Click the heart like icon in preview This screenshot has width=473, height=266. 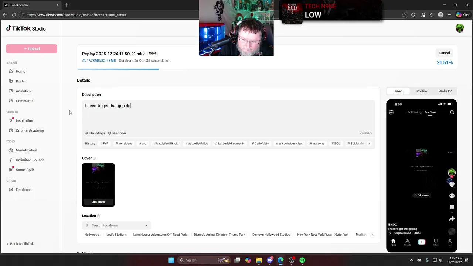(x=452, y=184)
